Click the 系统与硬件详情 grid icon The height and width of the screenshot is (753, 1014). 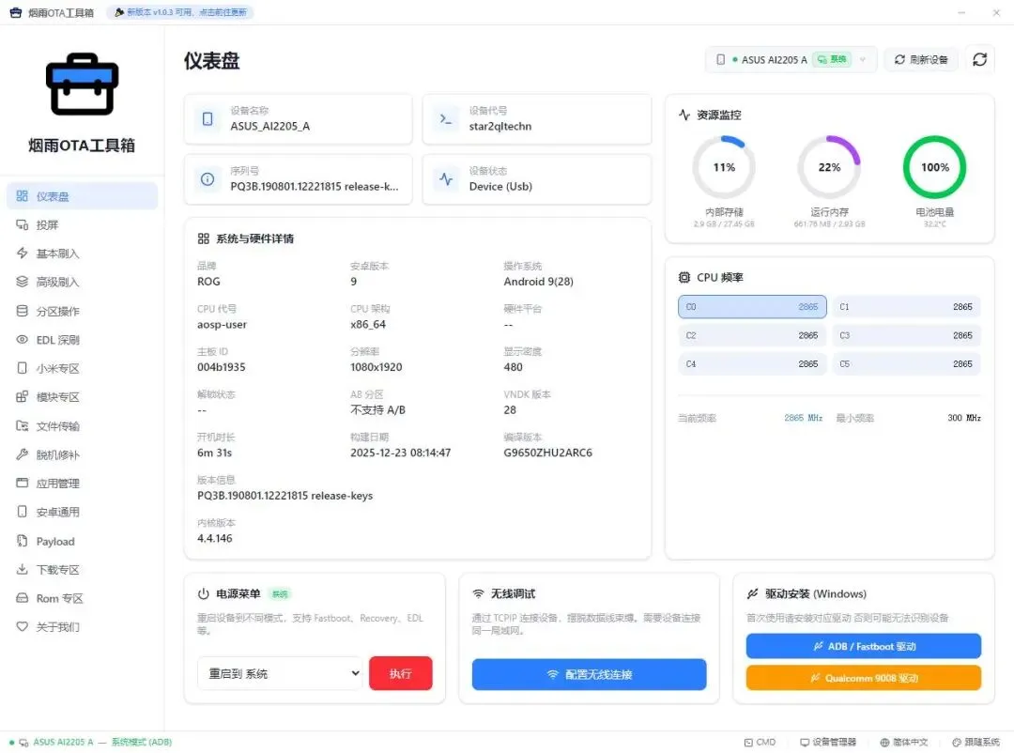tap(203, 238)
